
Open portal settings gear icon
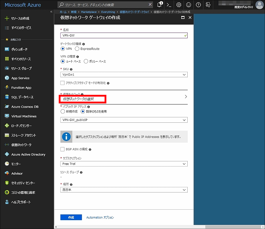[x=179, y=5]
